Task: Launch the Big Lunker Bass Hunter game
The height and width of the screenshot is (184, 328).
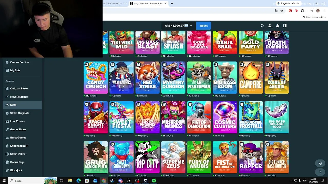Action: point(276,157)
